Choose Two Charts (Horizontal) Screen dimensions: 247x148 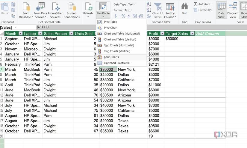122,45
